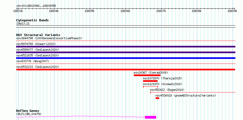Open the nsv6521635 (Sedlazeck2020) variant label

click(38, 55)
